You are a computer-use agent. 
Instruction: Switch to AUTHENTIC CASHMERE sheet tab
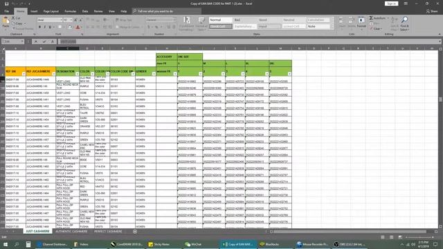[71, 232]
